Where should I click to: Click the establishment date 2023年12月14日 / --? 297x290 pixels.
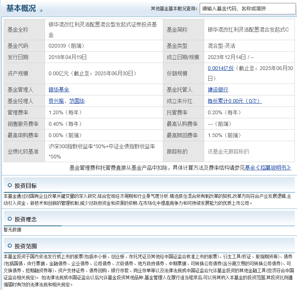click(x=231, y=57)
